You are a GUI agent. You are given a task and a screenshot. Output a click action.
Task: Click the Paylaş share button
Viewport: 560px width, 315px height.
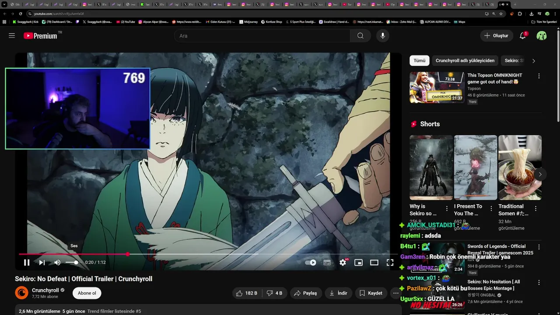pos(306,293)
